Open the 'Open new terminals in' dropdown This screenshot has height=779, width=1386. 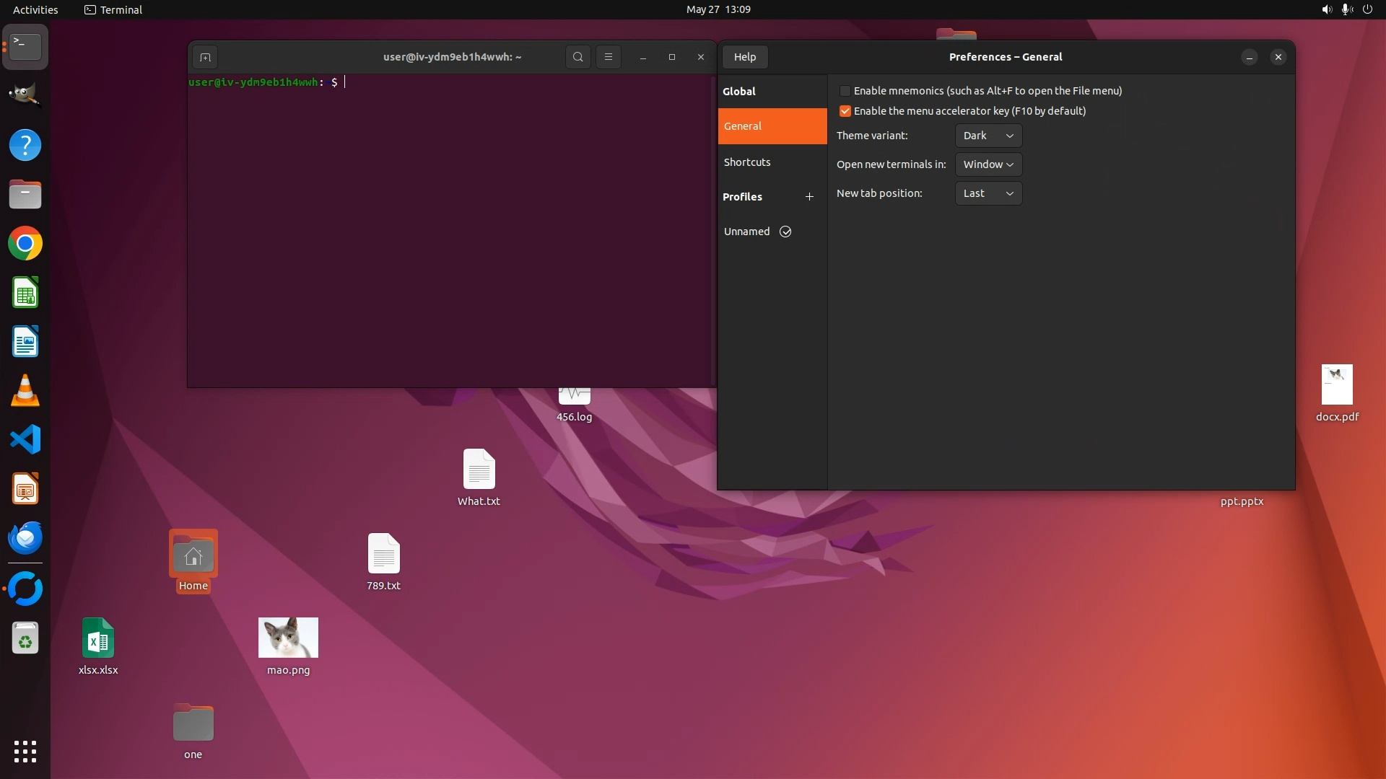pyautogui.click(x=988, y=164)
